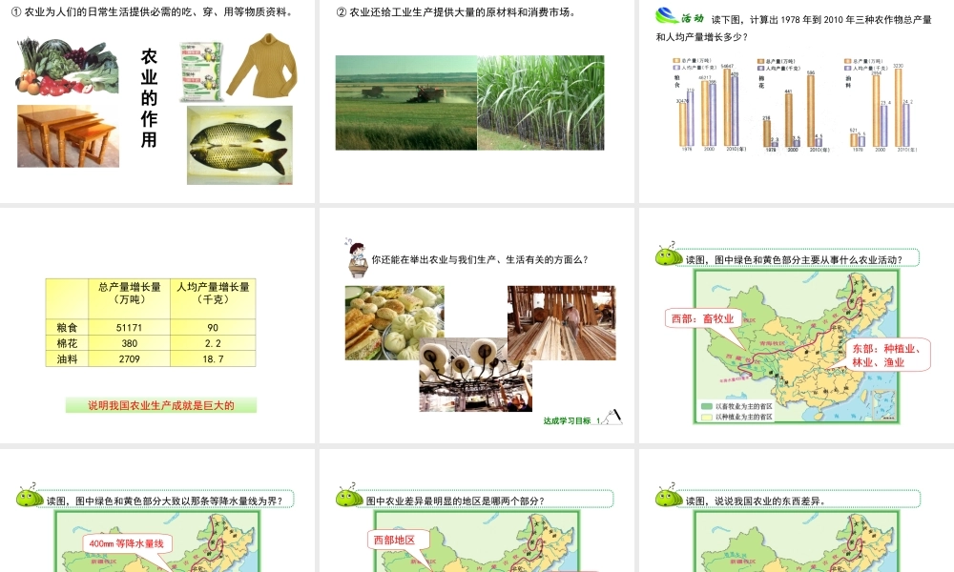Click the 油料 row label in table

coord(67,358)
